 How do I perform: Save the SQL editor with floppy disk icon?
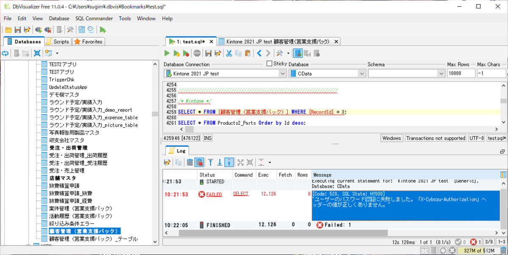[x=208, y=53]
